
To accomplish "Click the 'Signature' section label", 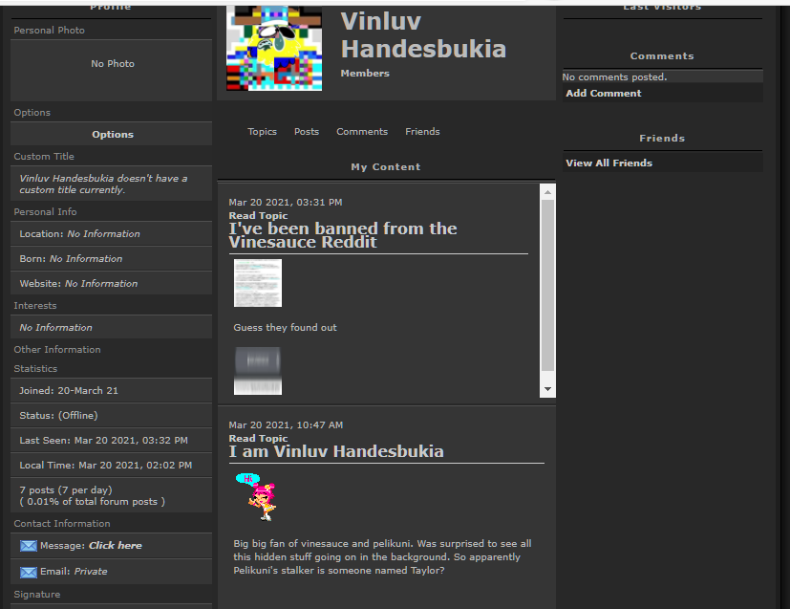I will click(x=37, y=595).
